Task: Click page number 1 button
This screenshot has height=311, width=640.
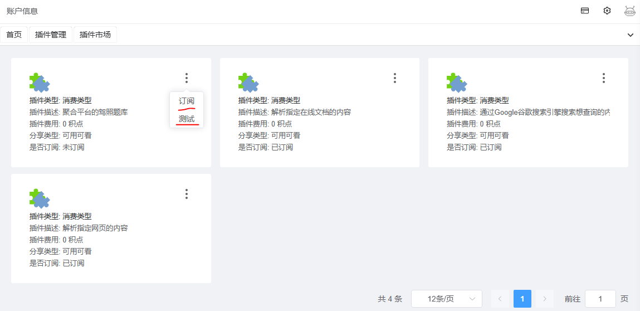Action: [522, 299]
